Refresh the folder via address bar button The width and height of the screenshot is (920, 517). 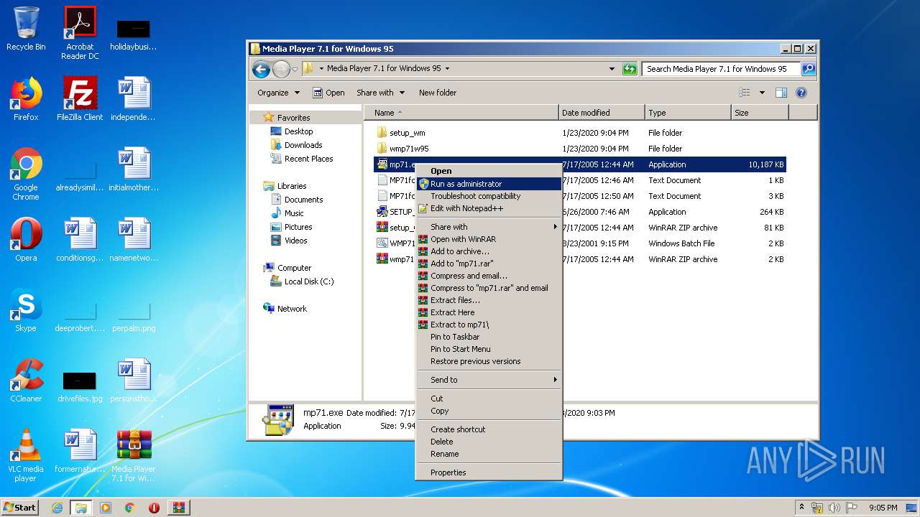[630, 69]
